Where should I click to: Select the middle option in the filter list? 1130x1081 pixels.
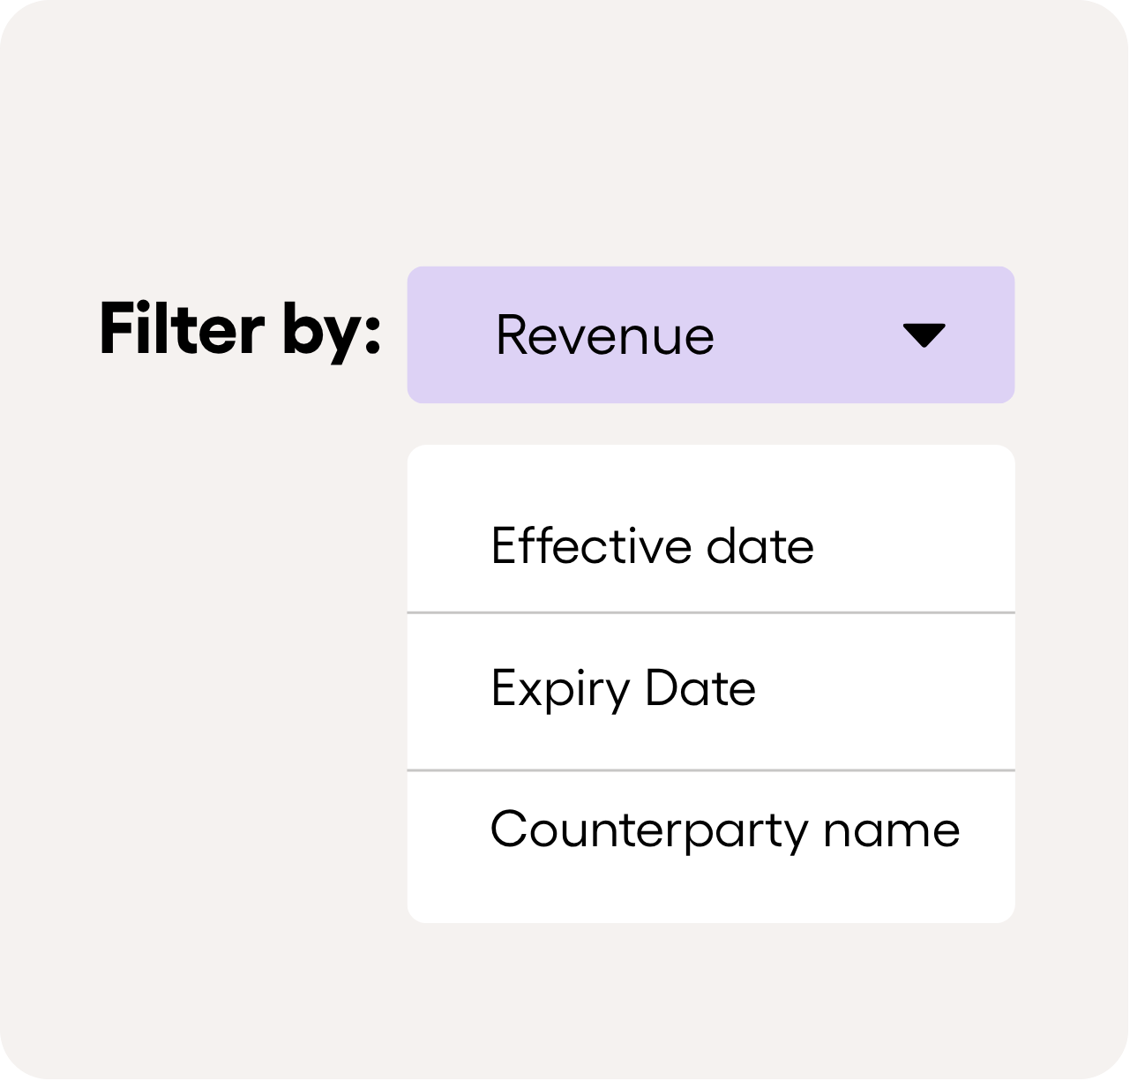[x=623, y=689]
